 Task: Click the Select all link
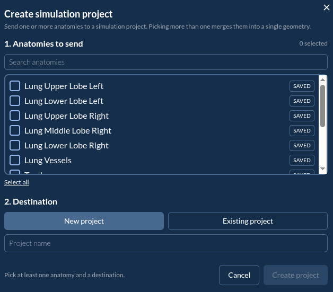pyautogui.click(x=16, y=182)
